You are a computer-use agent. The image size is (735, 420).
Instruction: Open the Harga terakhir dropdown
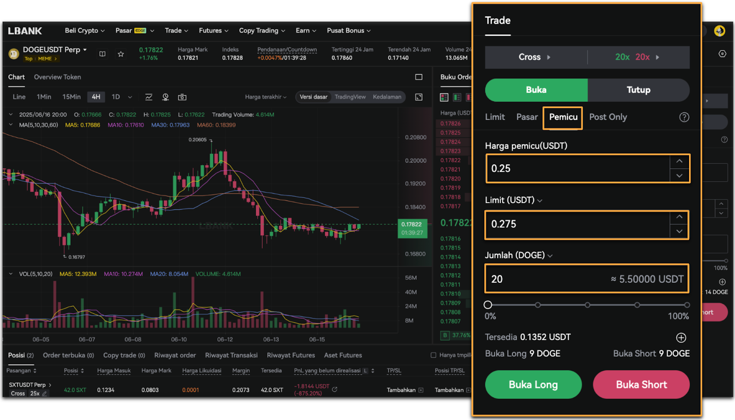click(266, 97)
